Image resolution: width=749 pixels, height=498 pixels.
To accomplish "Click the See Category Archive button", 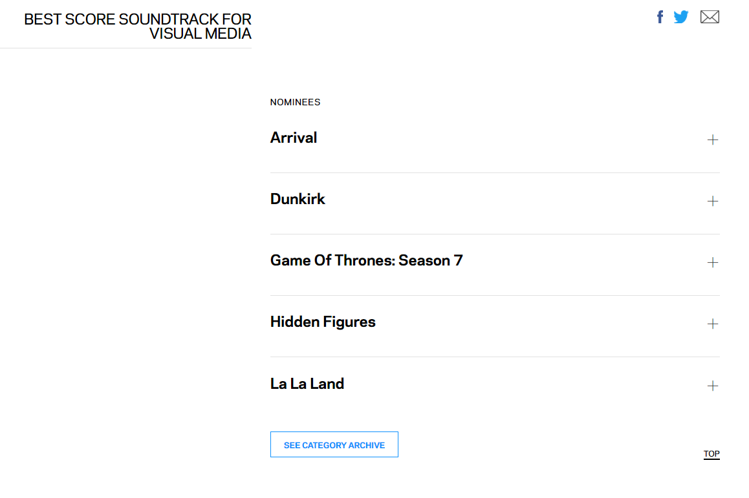I will (334, 444).
